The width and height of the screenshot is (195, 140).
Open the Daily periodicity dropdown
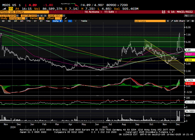(57, 21)
